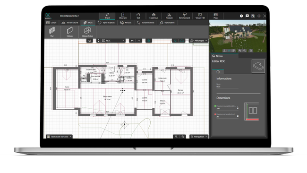Expand the Tableau de surfaces panel
The image size is (307, 173).
[59, 137]
